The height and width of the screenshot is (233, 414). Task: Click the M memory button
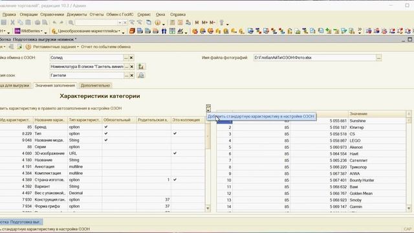[197, 23]
